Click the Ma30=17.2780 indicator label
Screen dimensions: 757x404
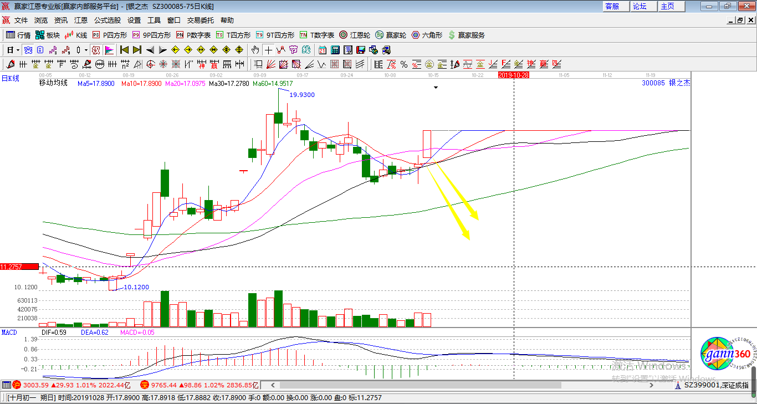(229, 84)
